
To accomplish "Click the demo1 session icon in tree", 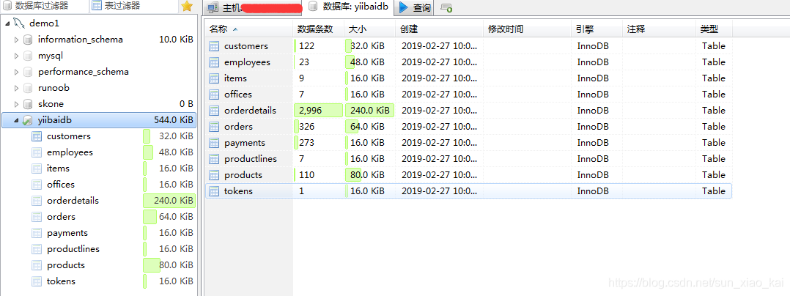I will [19, 23].
